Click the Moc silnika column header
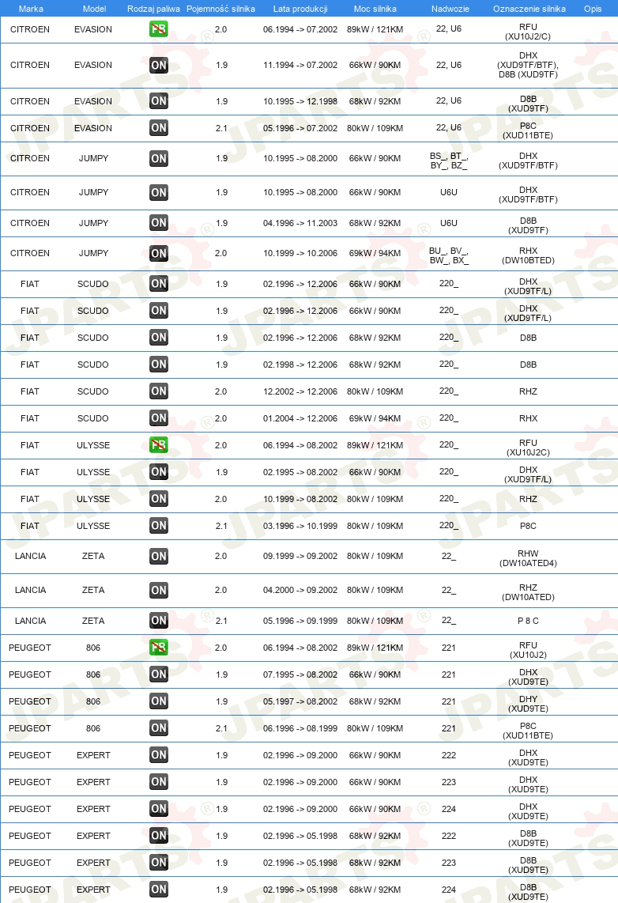Viewport: 618px width, 903px height. (x=375, y=9)
